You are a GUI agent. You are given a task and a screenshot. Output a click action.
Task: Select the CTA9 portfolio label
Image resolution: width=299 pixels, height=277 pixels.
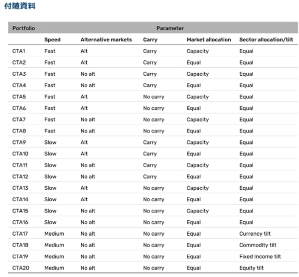pyautogui.click(x=19, y=142)
